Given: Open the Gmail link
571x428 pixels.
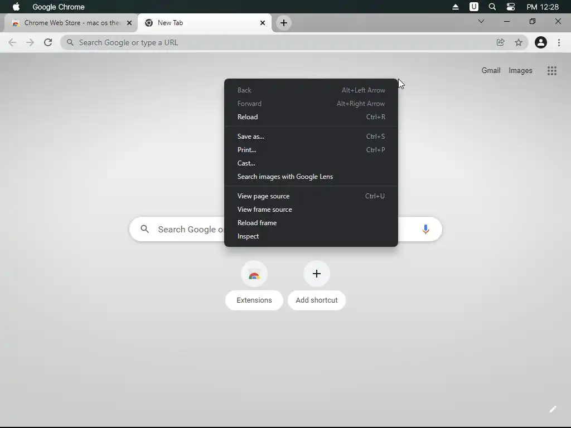Looking at the screenshot, I should click(x=491, y=71).
